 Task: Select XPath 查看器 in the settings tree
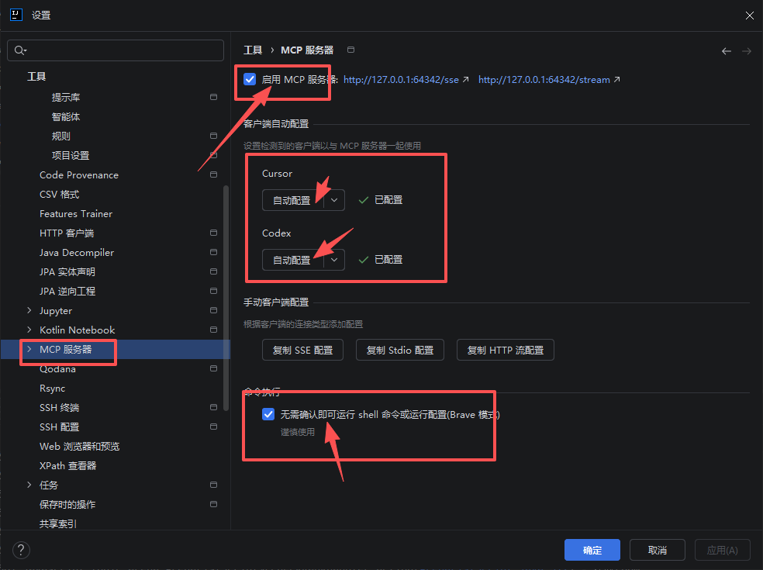pos(67,466)
